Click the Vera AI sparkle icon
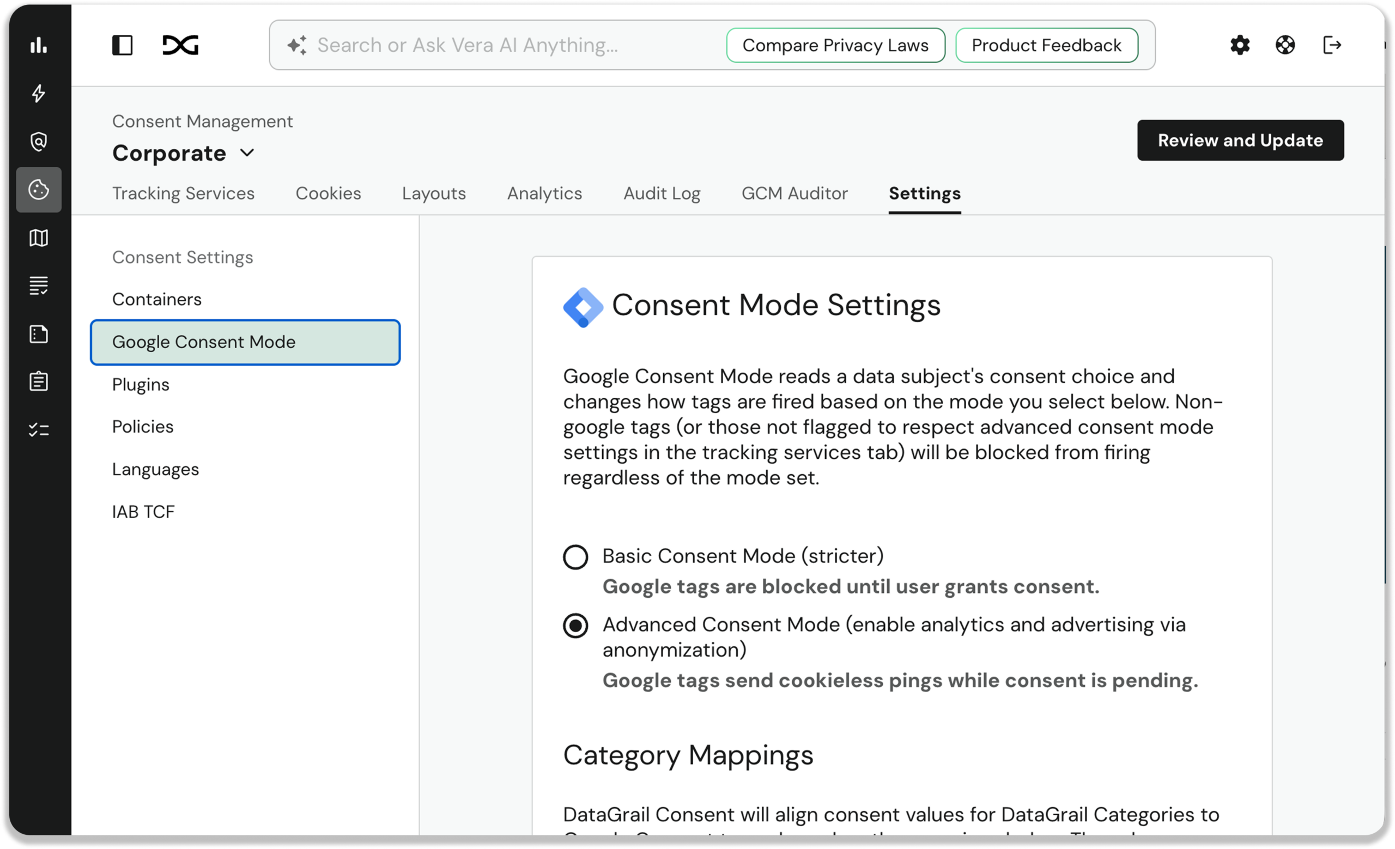 (297, 45)
